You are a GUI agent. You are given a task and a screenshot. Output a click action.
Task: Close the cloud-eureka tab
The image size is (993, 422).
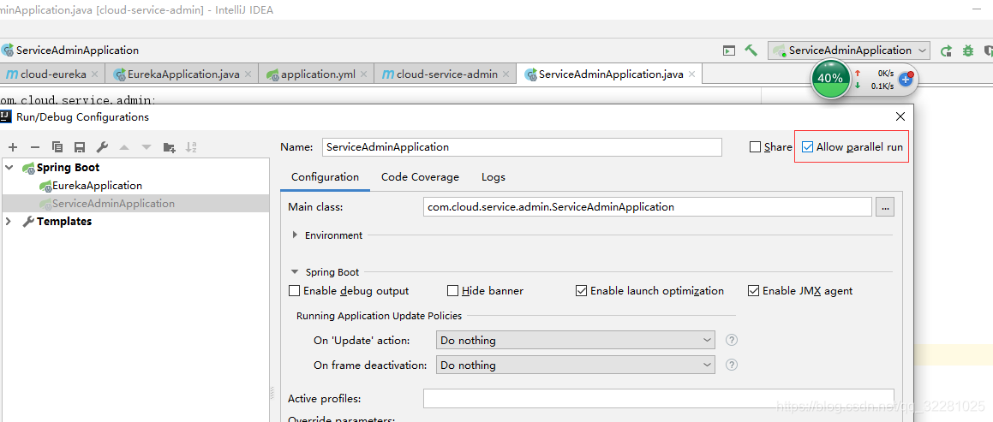pyautogui.click(x=94, y=74)
